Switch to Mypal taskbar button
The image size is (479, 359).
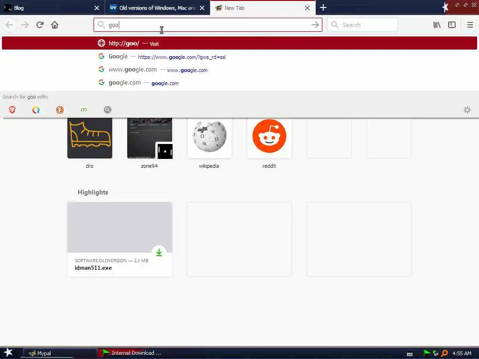(x=60, y=353)
